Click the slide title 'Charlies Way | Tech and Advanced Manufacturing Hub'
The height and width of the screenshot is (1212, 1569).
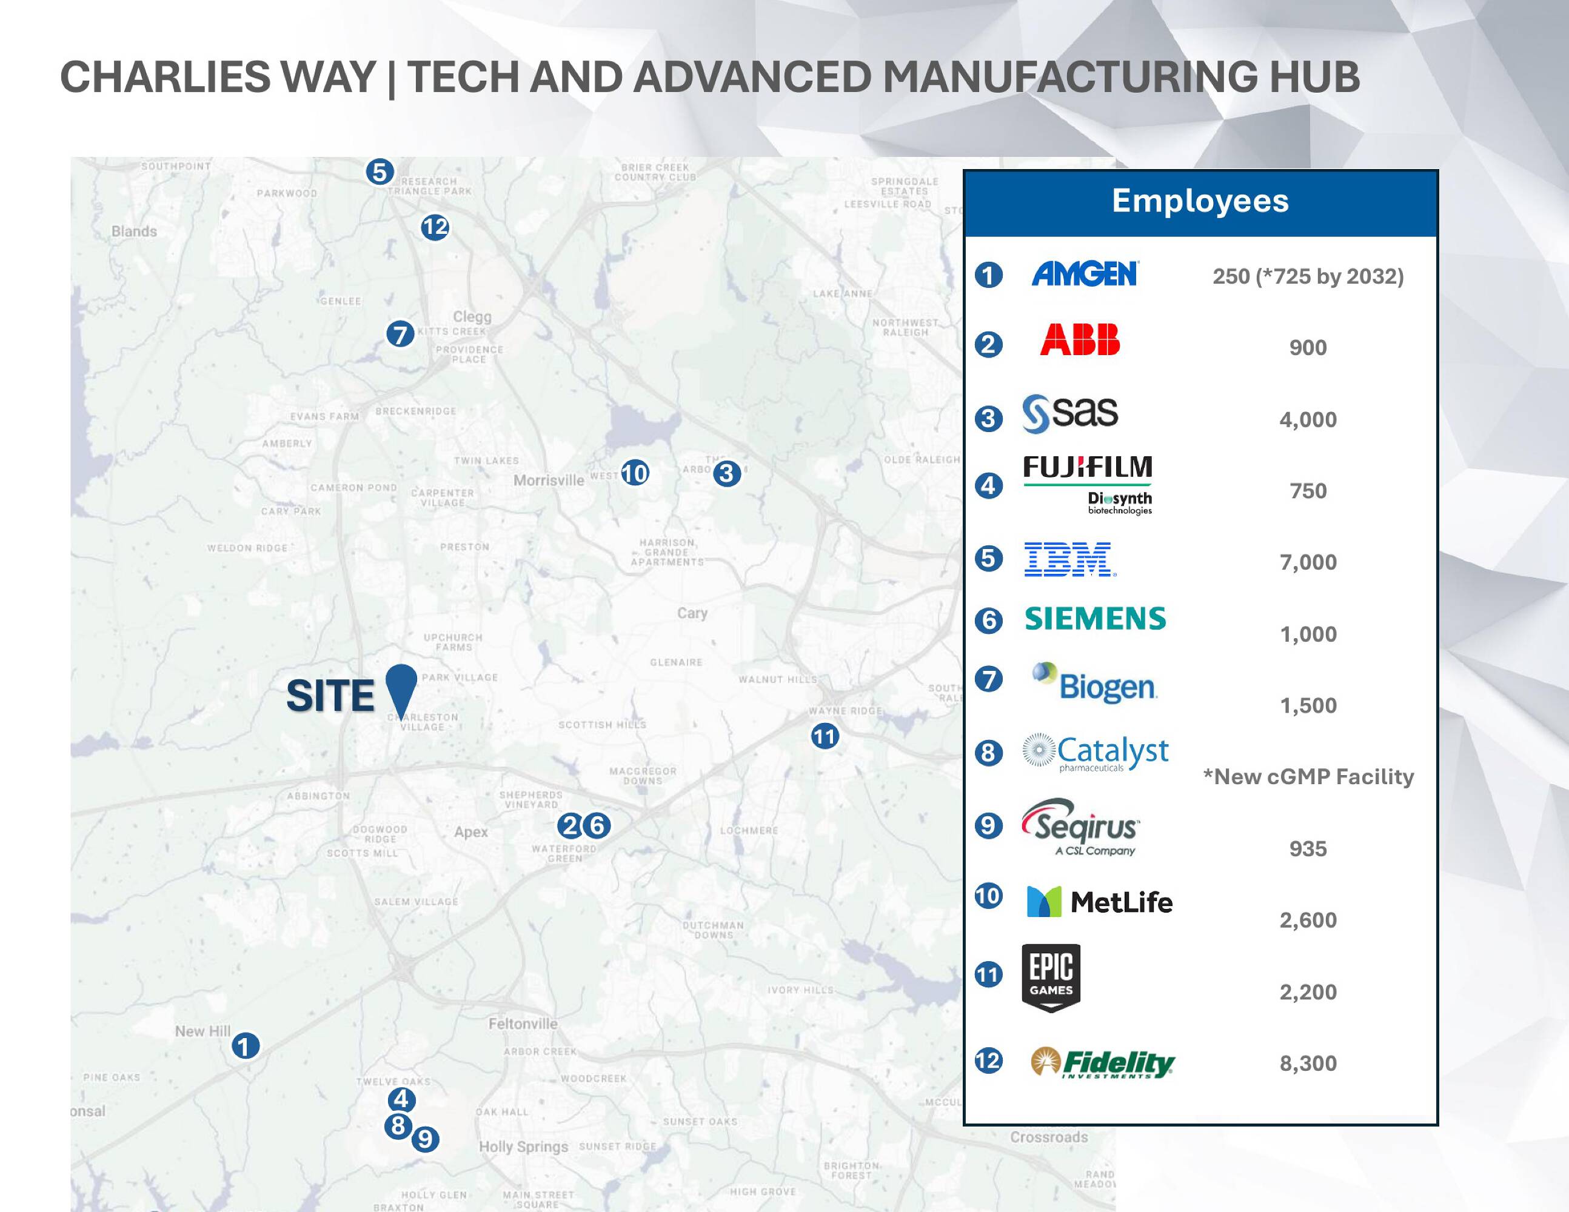pyautogui.click(x=710, y=78)
